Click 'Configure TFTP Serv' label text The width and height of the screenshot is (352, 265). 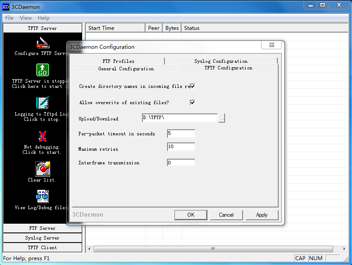(x=40, y=53)
